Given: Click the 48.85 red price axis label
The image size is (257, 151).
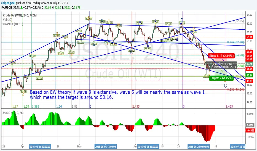Looking at the screenshot, I should [249, 81].
